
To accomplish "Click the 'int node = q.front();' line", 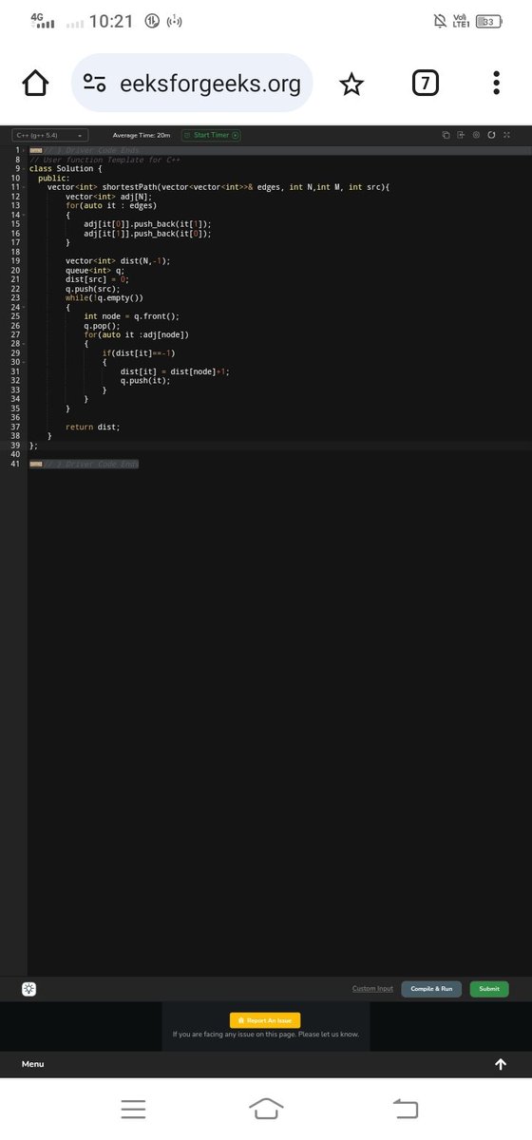I will click(x=131, y=316).
